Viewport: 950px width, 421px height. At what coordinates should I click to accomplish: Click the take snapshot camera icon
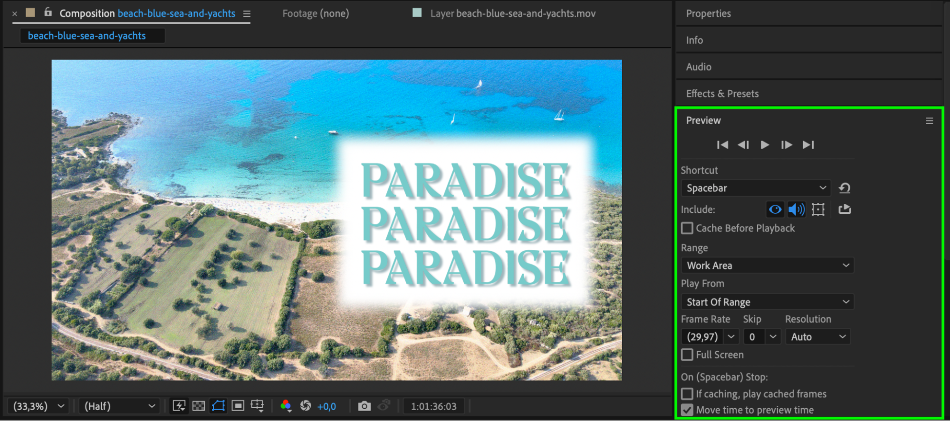click(364, 406)
